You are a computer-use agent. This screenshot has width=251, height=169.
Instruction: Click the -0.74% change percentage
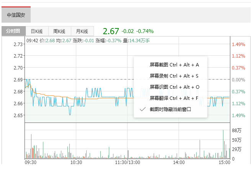(145, 31)
